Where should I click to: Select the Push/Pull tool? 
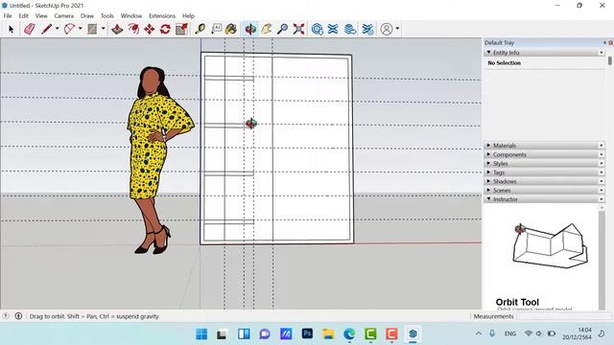tap(117, 30)
